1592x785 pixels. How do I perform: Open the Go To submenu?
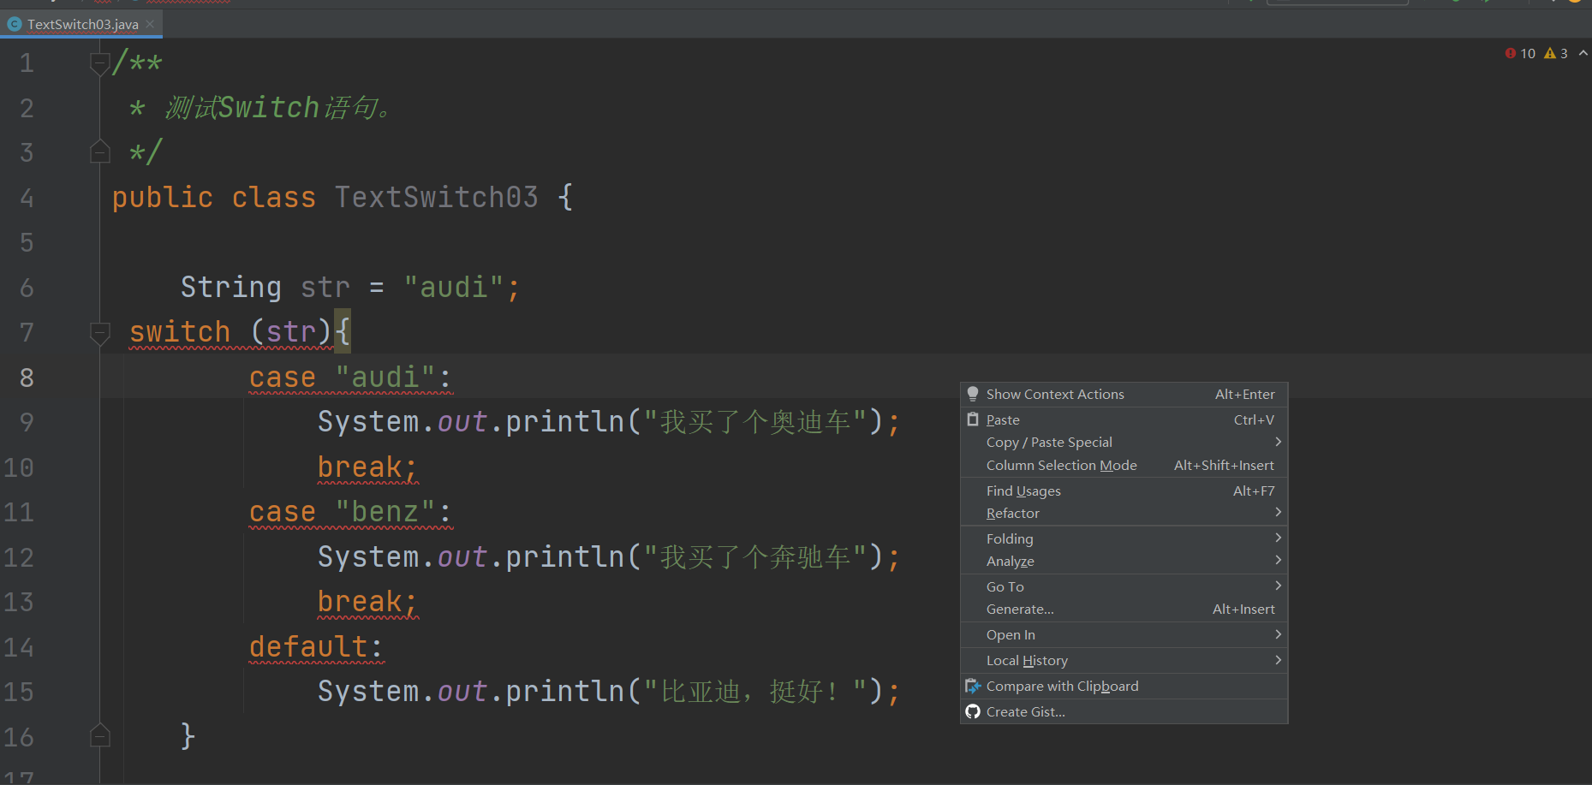coord(1124,587)
